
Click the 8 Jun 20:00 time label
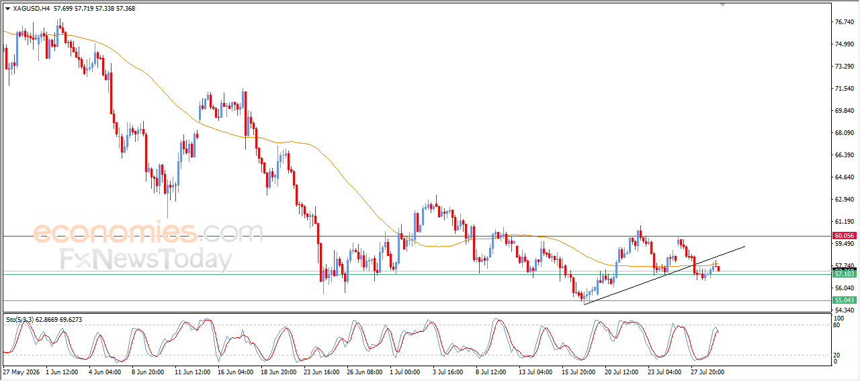coord(148,372)
